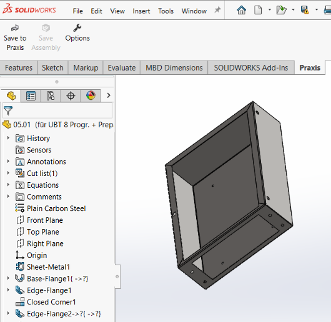Screen dimensions: 331x322
Task: Switch to the MBD Dimensions tab
Action: pyautogui.click(x=174, y=67)
